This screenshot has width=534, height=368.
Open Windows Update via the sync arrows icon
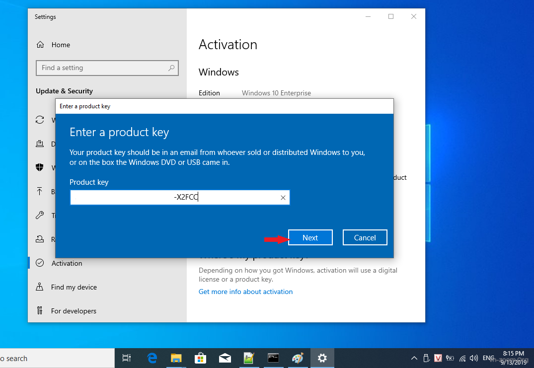(x=40, y=120)
